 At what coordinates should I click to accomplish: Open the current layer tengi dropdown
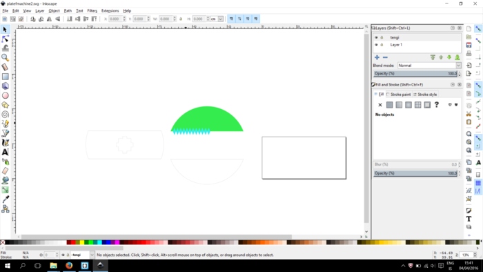coord(82,255)
